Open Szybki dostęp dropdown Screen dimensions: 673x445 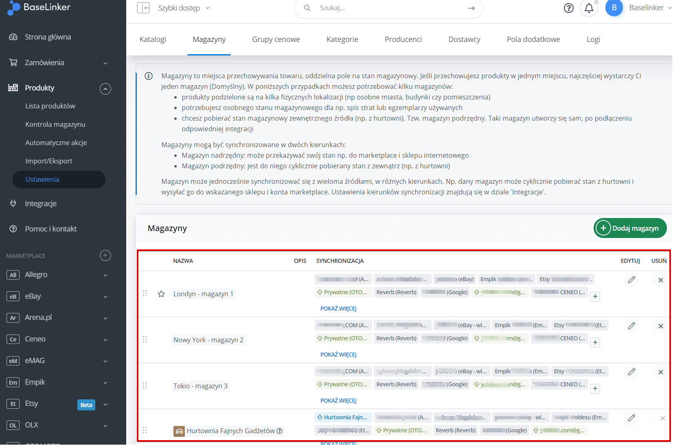pos(184,8)
